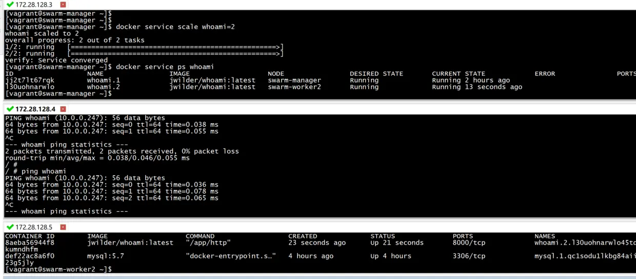Click the ping reply with time=0.055 ms
Screen dimensions: 636x279
(112, 131)
